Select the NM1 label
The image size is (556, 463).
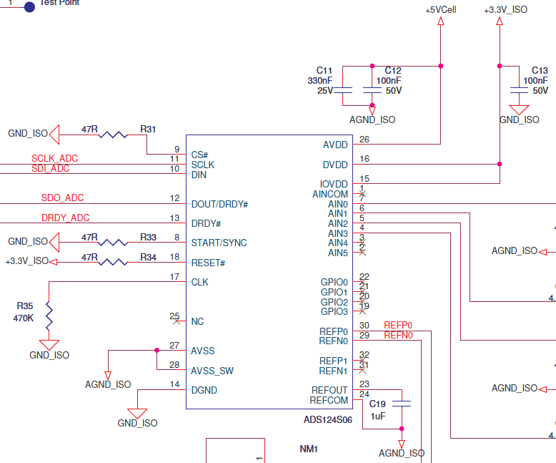click(x=309, y=449)
